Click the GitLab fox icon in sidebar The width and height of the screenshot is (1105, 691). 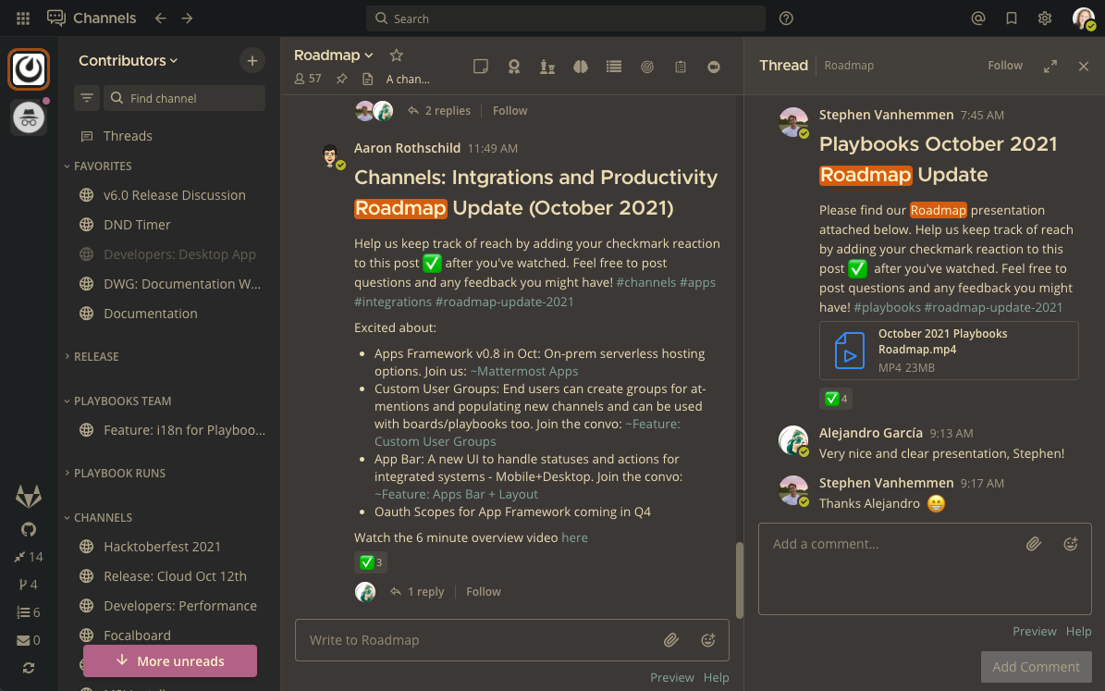point(28,496)
